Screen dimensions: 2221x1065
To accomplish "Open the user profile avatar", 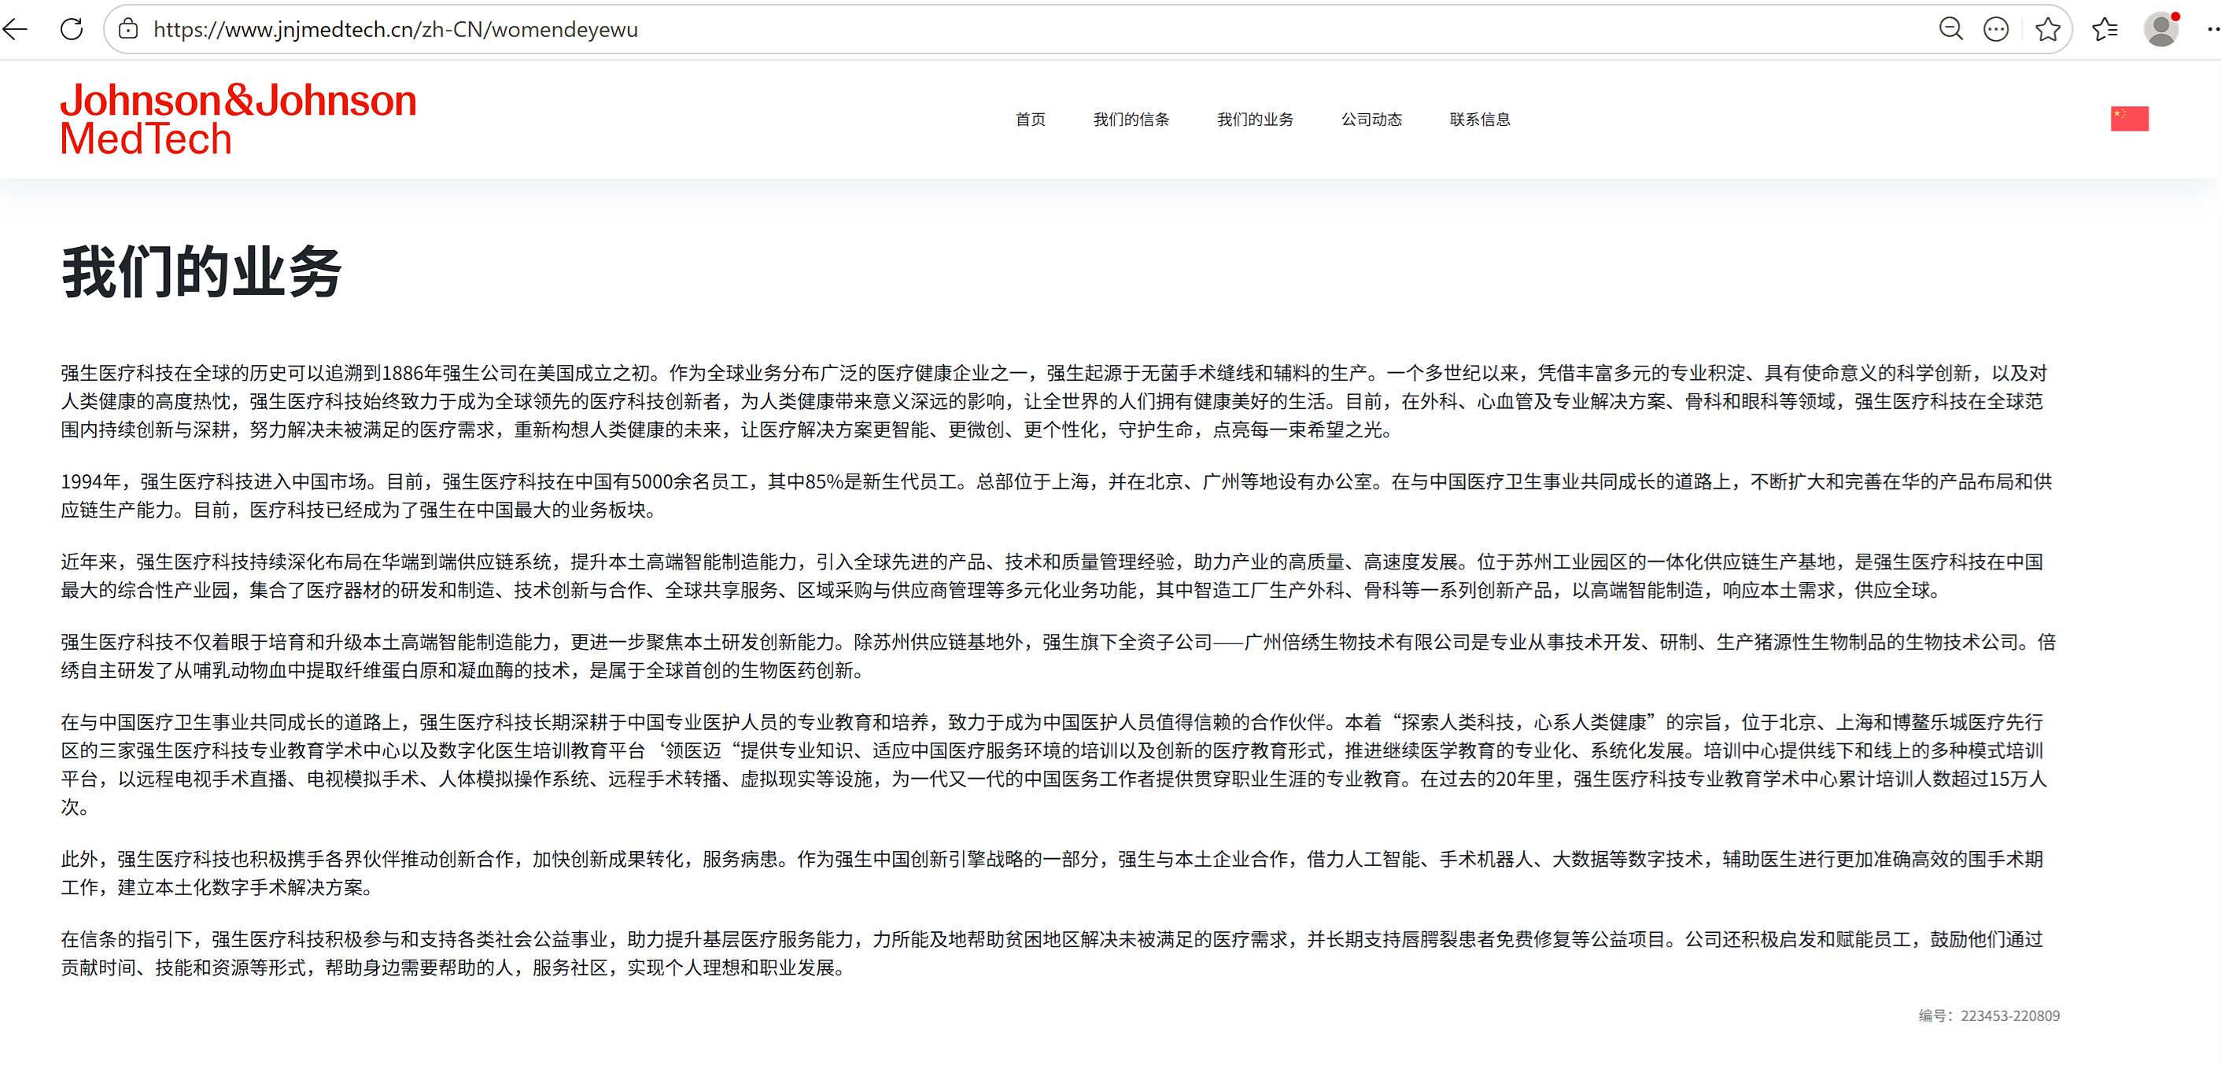I will pos(2160,29).
